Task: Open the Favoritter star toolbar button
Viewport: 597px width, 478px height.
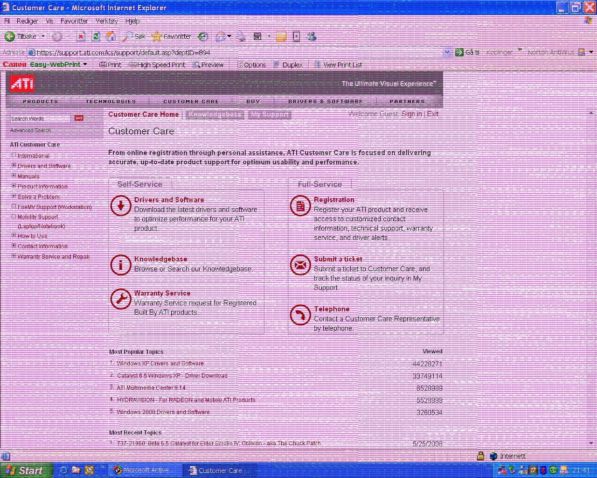Action: pyautogui.click(x=172, y=36)
